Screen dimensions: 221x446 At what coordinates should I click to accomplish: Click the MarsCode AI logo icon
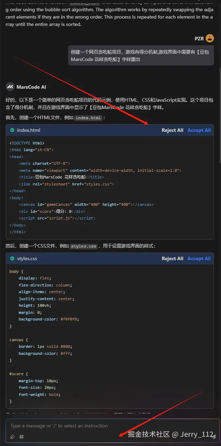[x=10, y=87]
